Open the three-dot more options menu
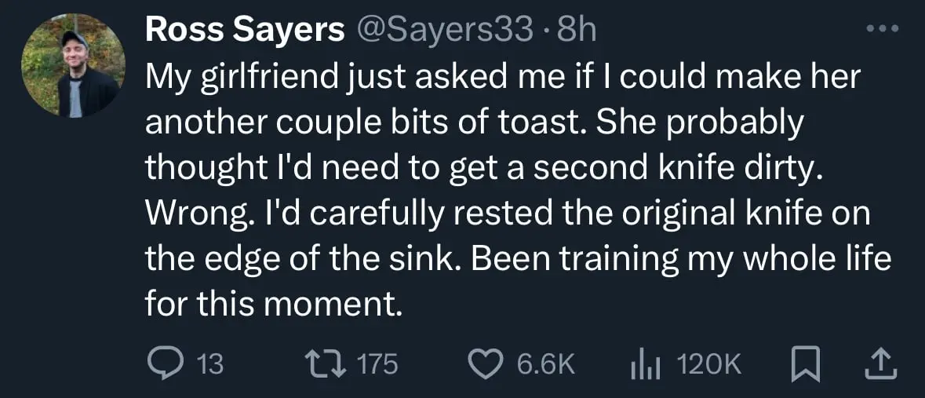Screen dimensions: 925x398 882,27
